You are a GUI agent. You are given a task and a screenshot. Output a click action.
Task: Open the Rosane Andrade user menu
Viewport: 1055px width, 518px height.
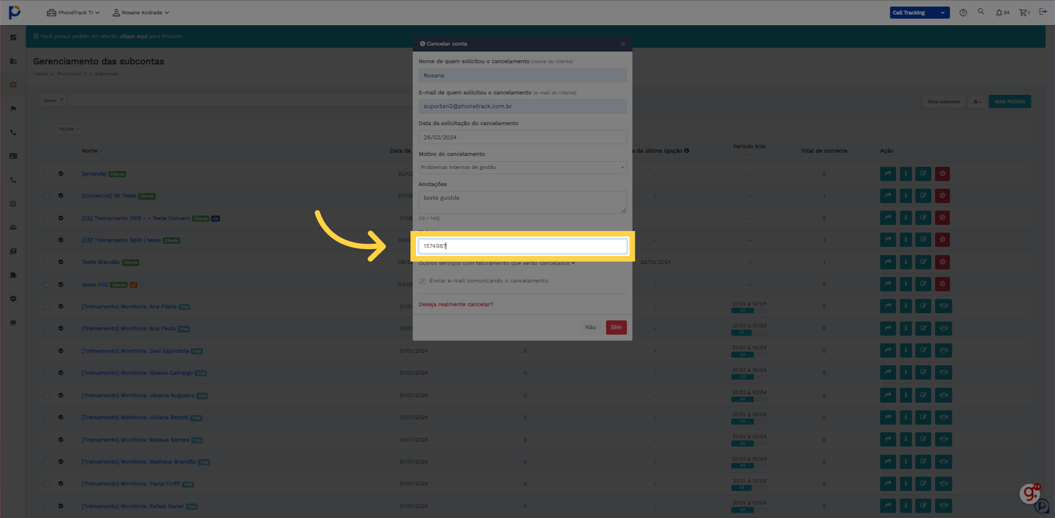point(141,13)
